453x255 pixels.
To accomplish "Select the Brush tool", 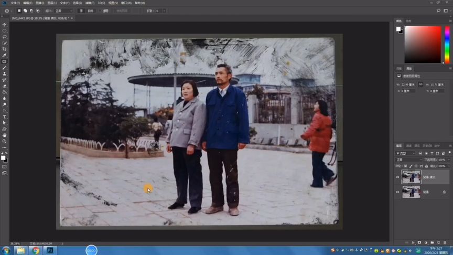I will tap(4, 68).
